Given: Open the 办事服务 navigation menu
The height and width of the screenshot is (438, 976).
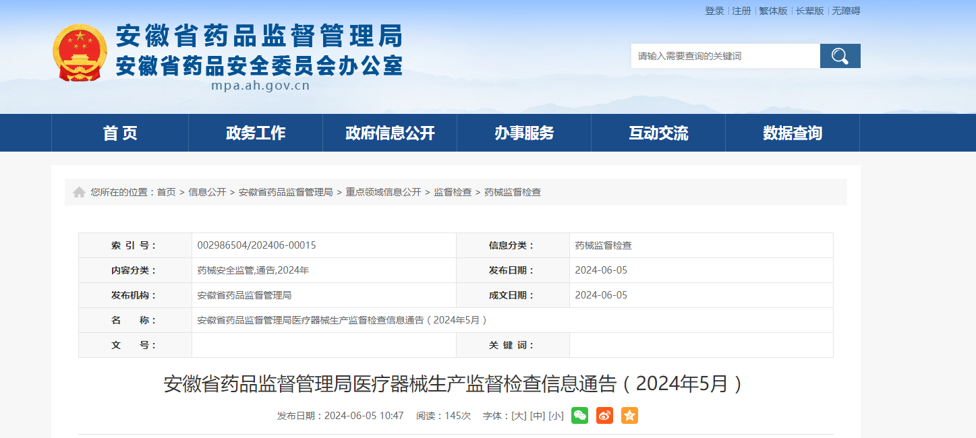Looking at the screenshot, I should 524,133.
